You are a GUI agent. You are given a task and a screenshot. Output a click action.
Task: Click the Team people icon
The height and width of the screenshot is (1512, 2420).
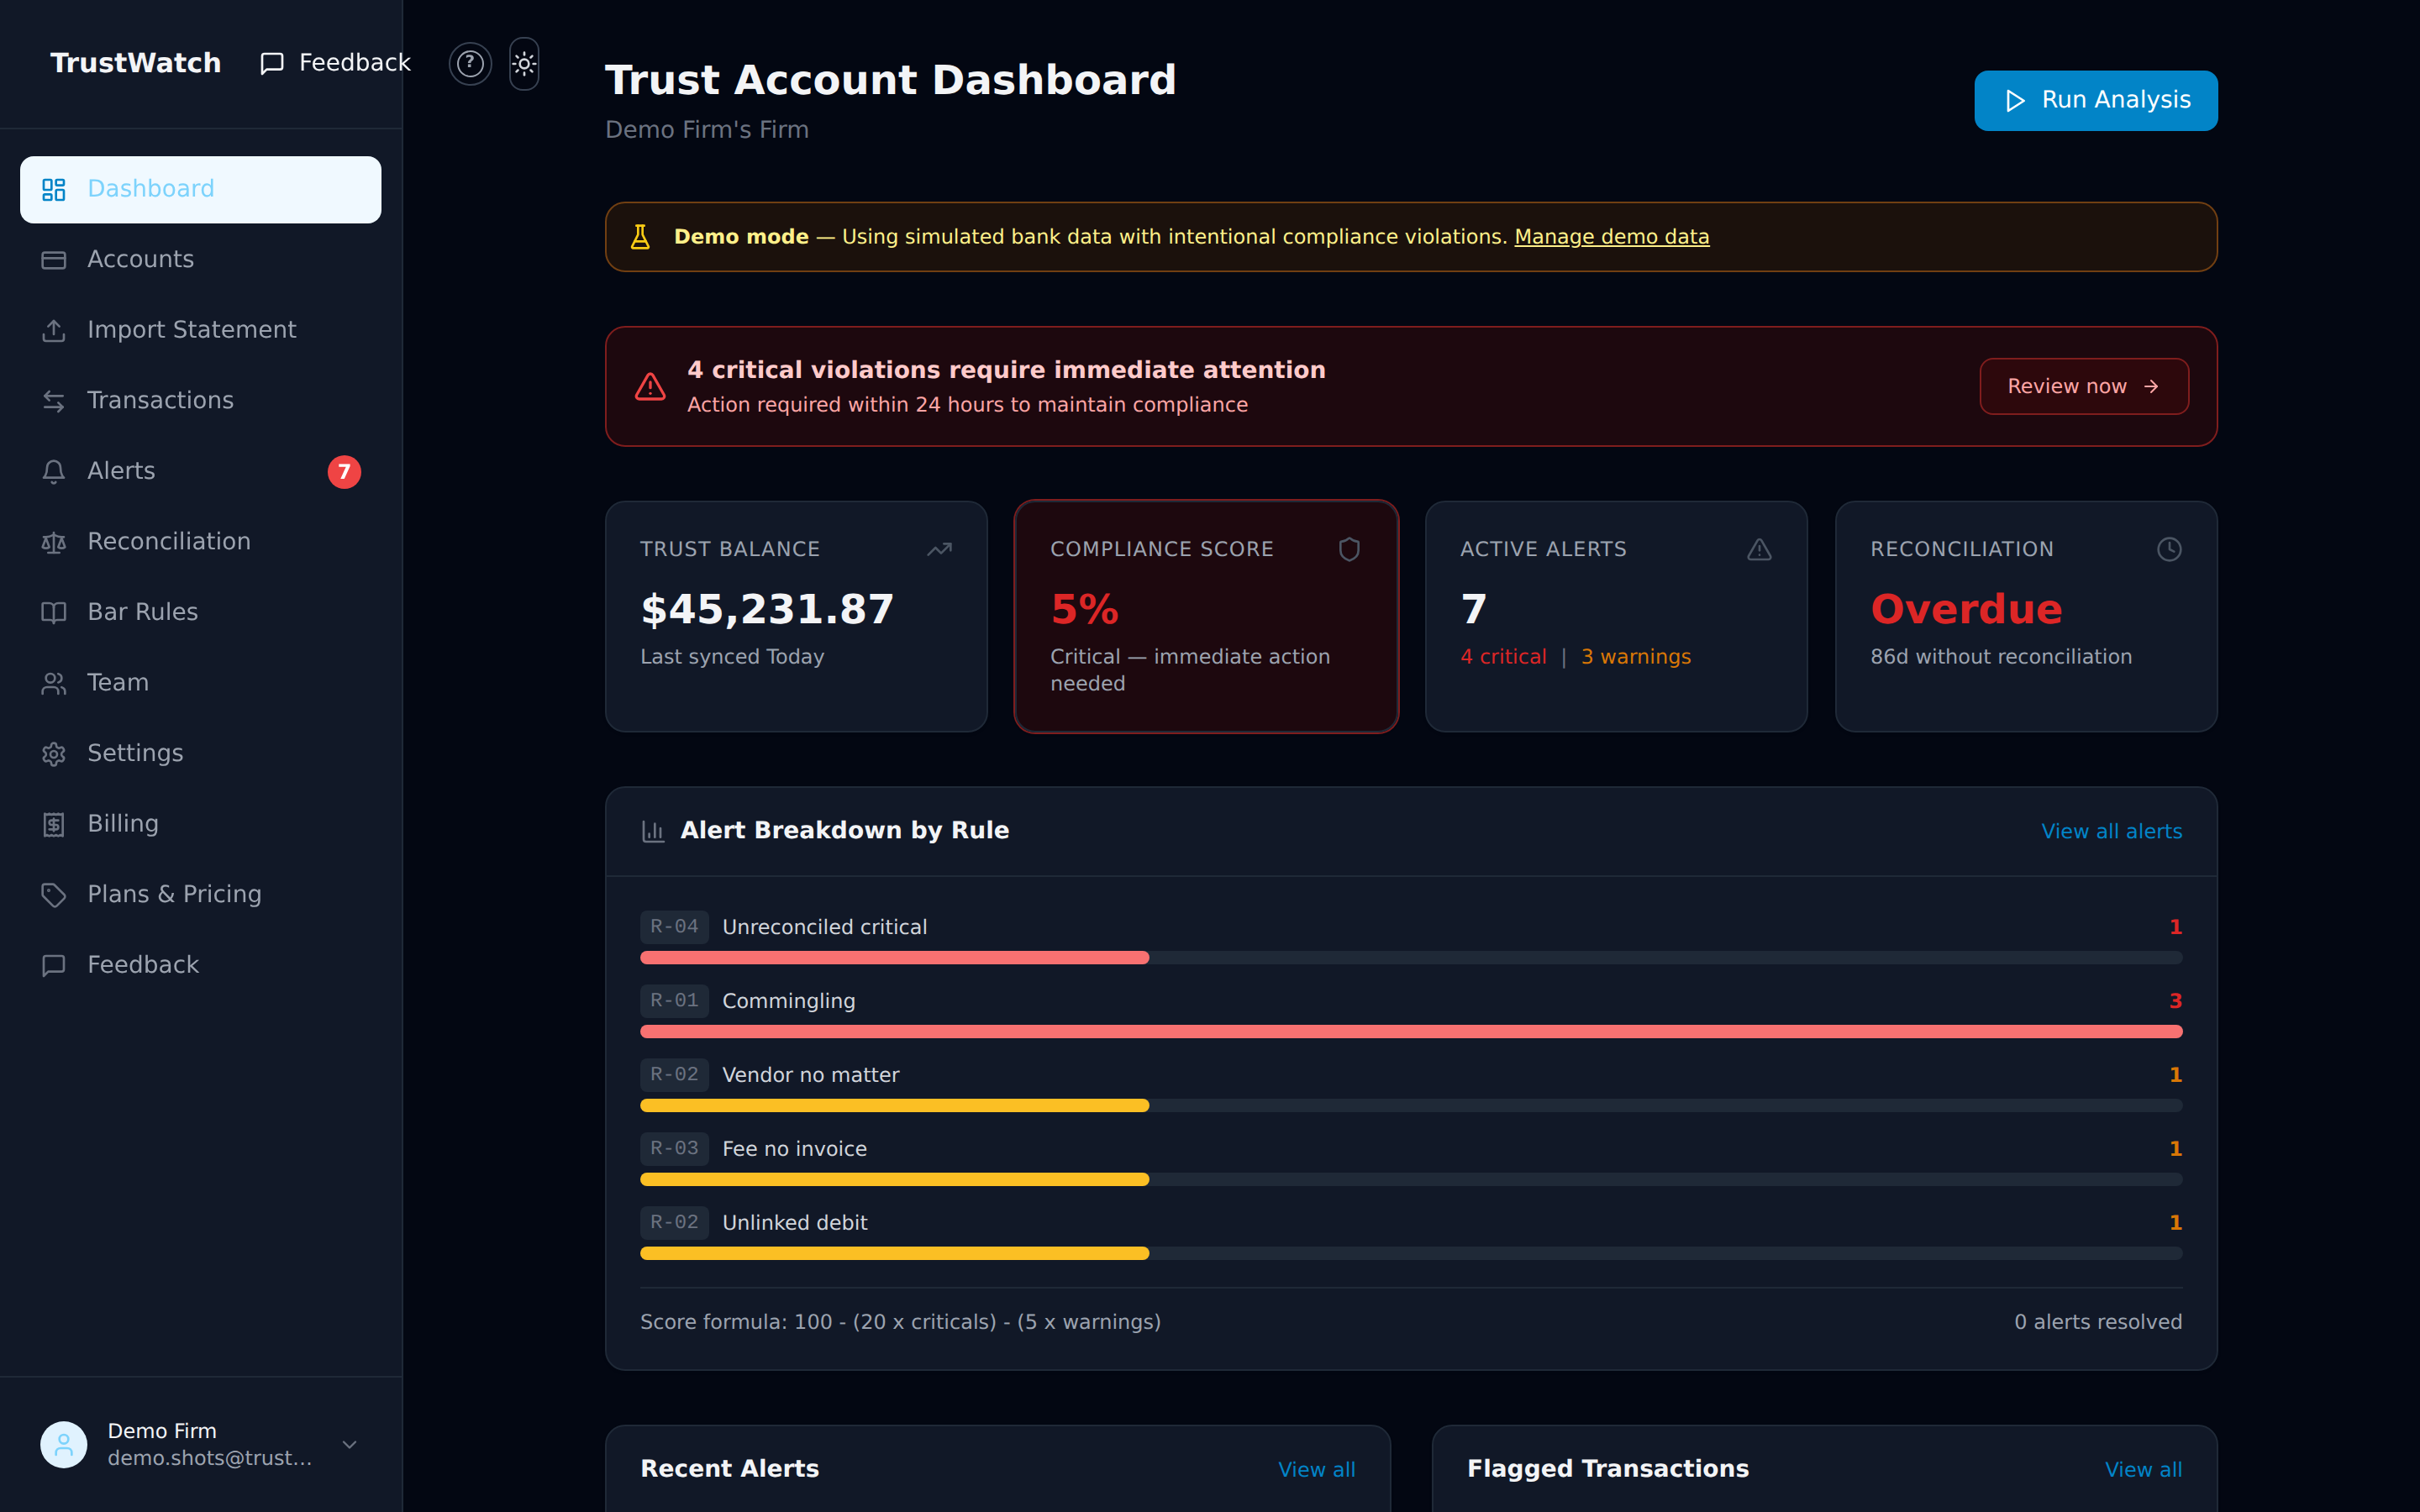pos(54,683)
